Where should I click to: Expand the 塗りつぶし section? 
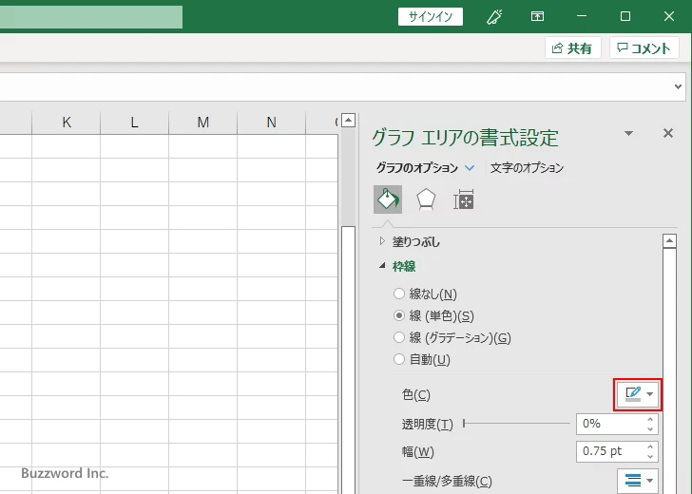click(x=383, y=241)
